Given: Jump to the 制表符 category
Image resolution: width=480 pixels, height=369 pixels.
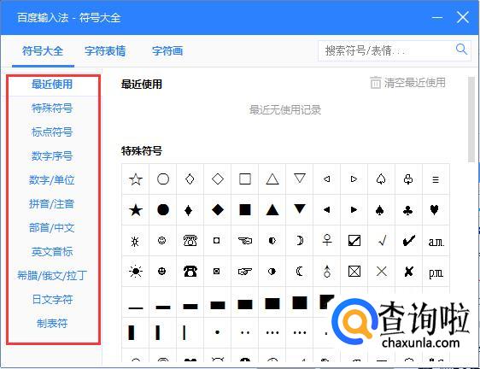Looking at the screenshot, I should (x=52, y=324).
